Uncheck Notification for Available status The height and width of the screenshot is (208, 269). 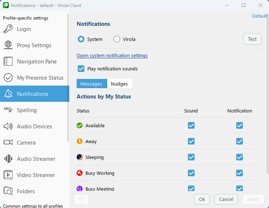click(x=240, y=125)
